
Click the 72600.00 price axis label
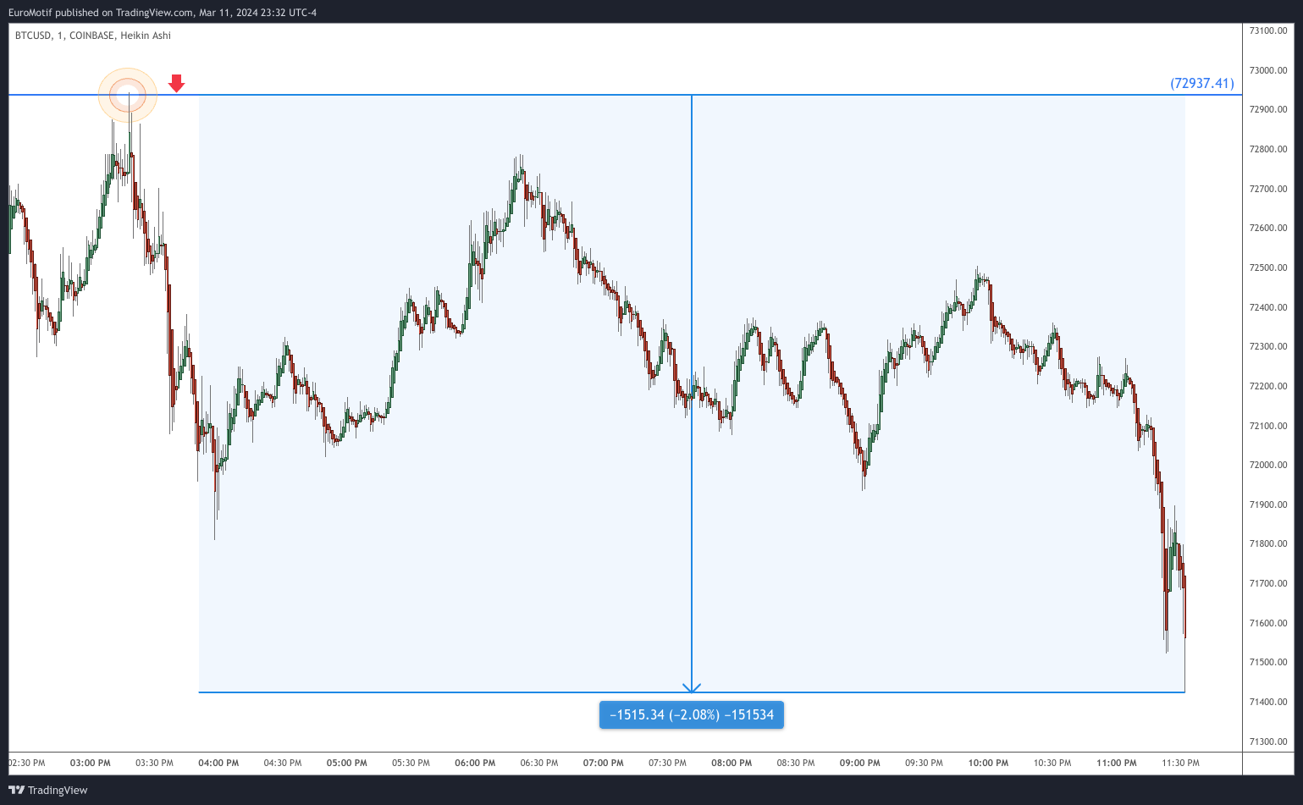tap(1268, 228)
